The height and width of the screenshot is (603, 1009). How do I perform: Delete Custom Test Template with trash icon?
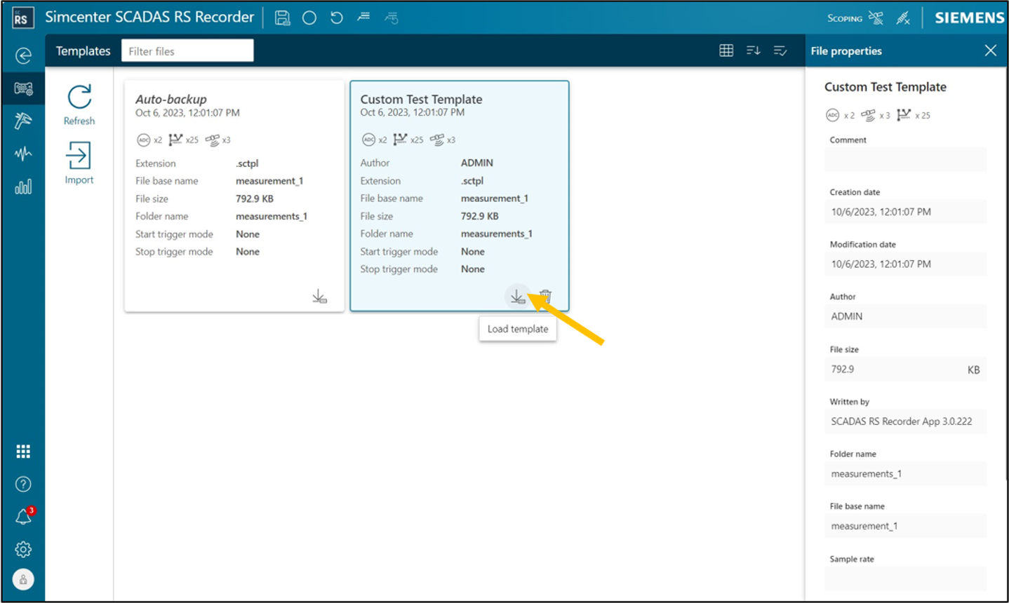545,297
